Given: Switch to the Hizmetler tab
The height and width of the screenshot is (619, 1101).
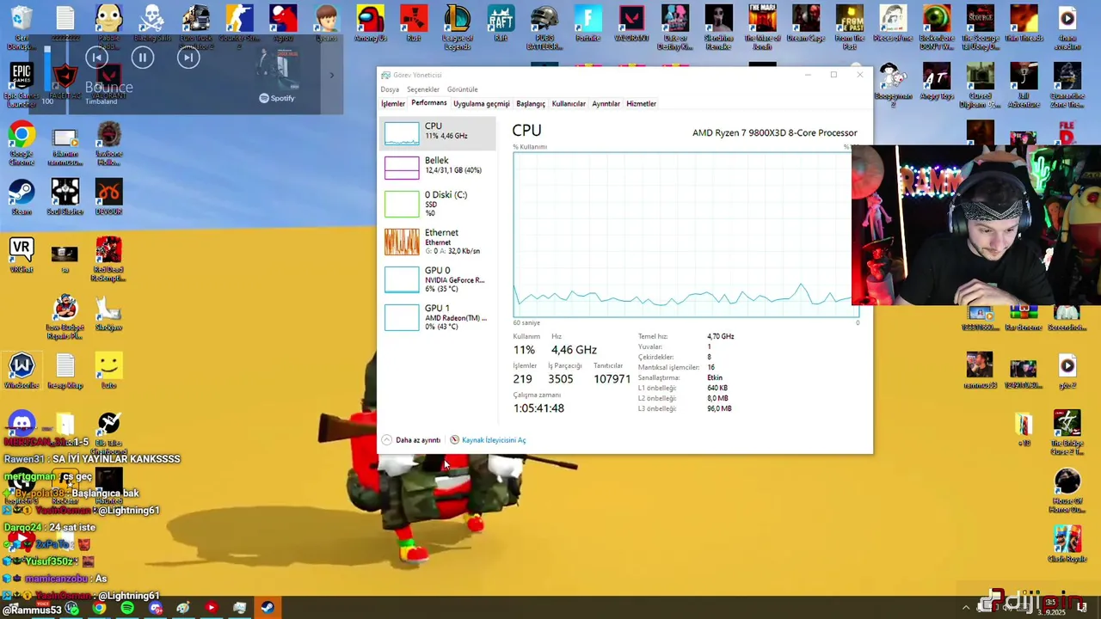Looking at the screenshot, I should [641, 104].
